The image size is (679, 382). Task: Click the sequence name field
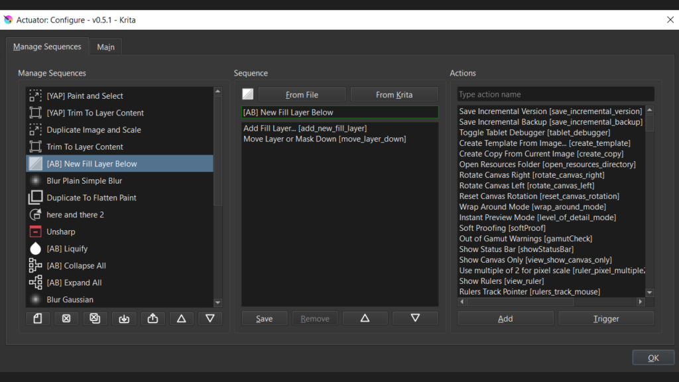340,112
